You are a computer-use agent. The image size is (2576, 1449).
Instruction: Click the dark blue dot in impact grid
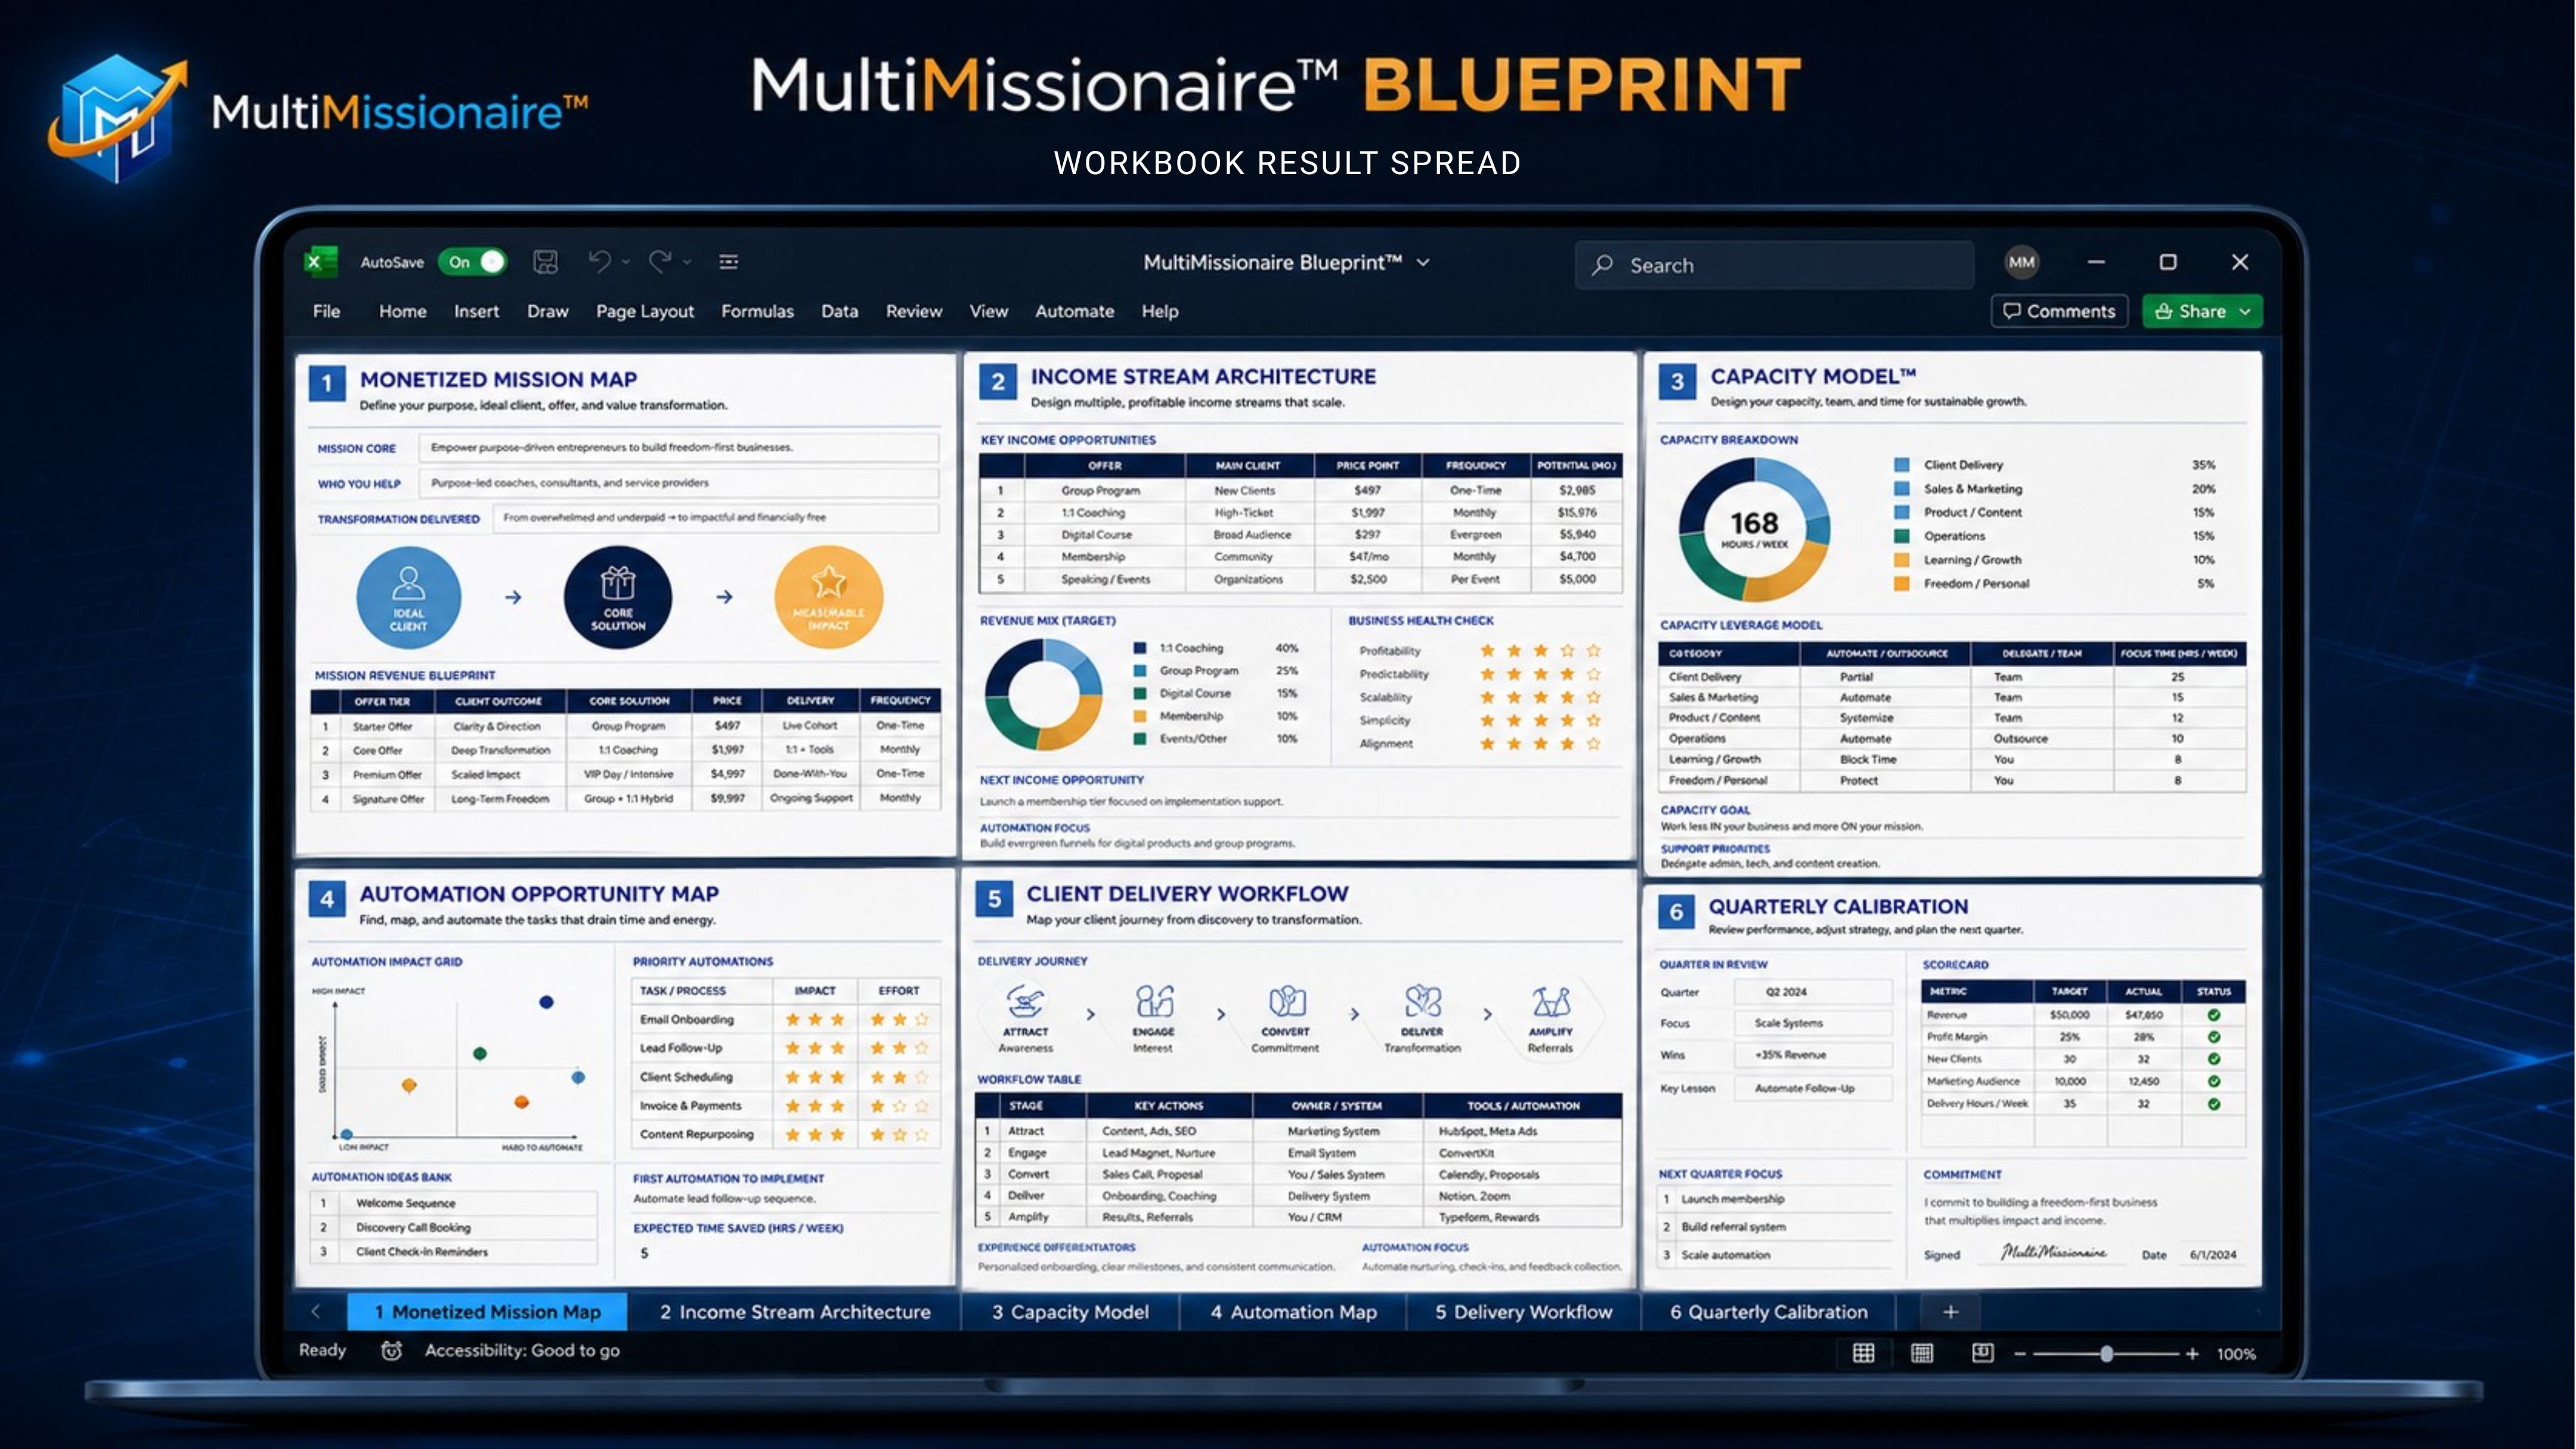[x=546, y=1002]
